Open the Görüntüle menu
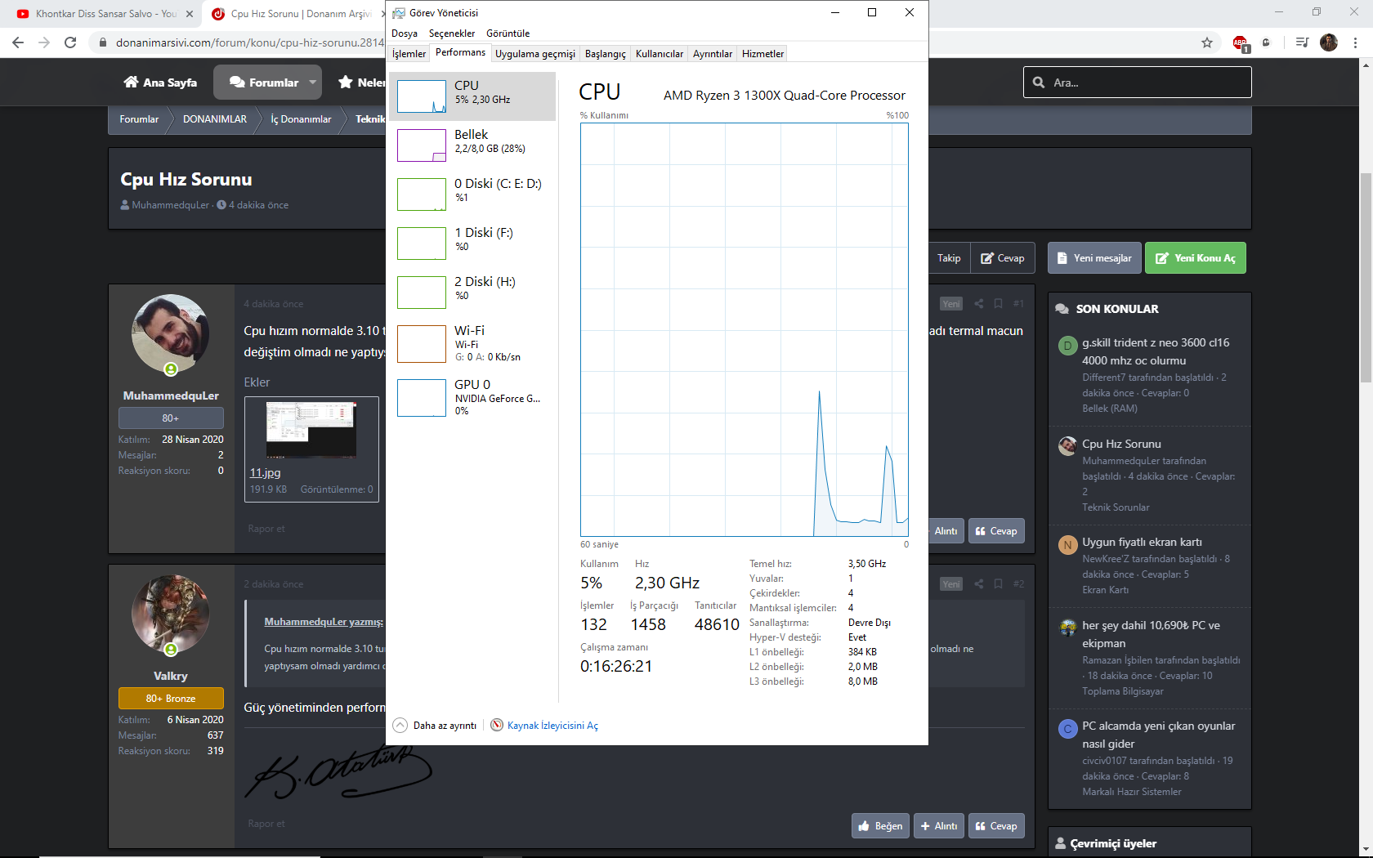 tap(508, 34)
